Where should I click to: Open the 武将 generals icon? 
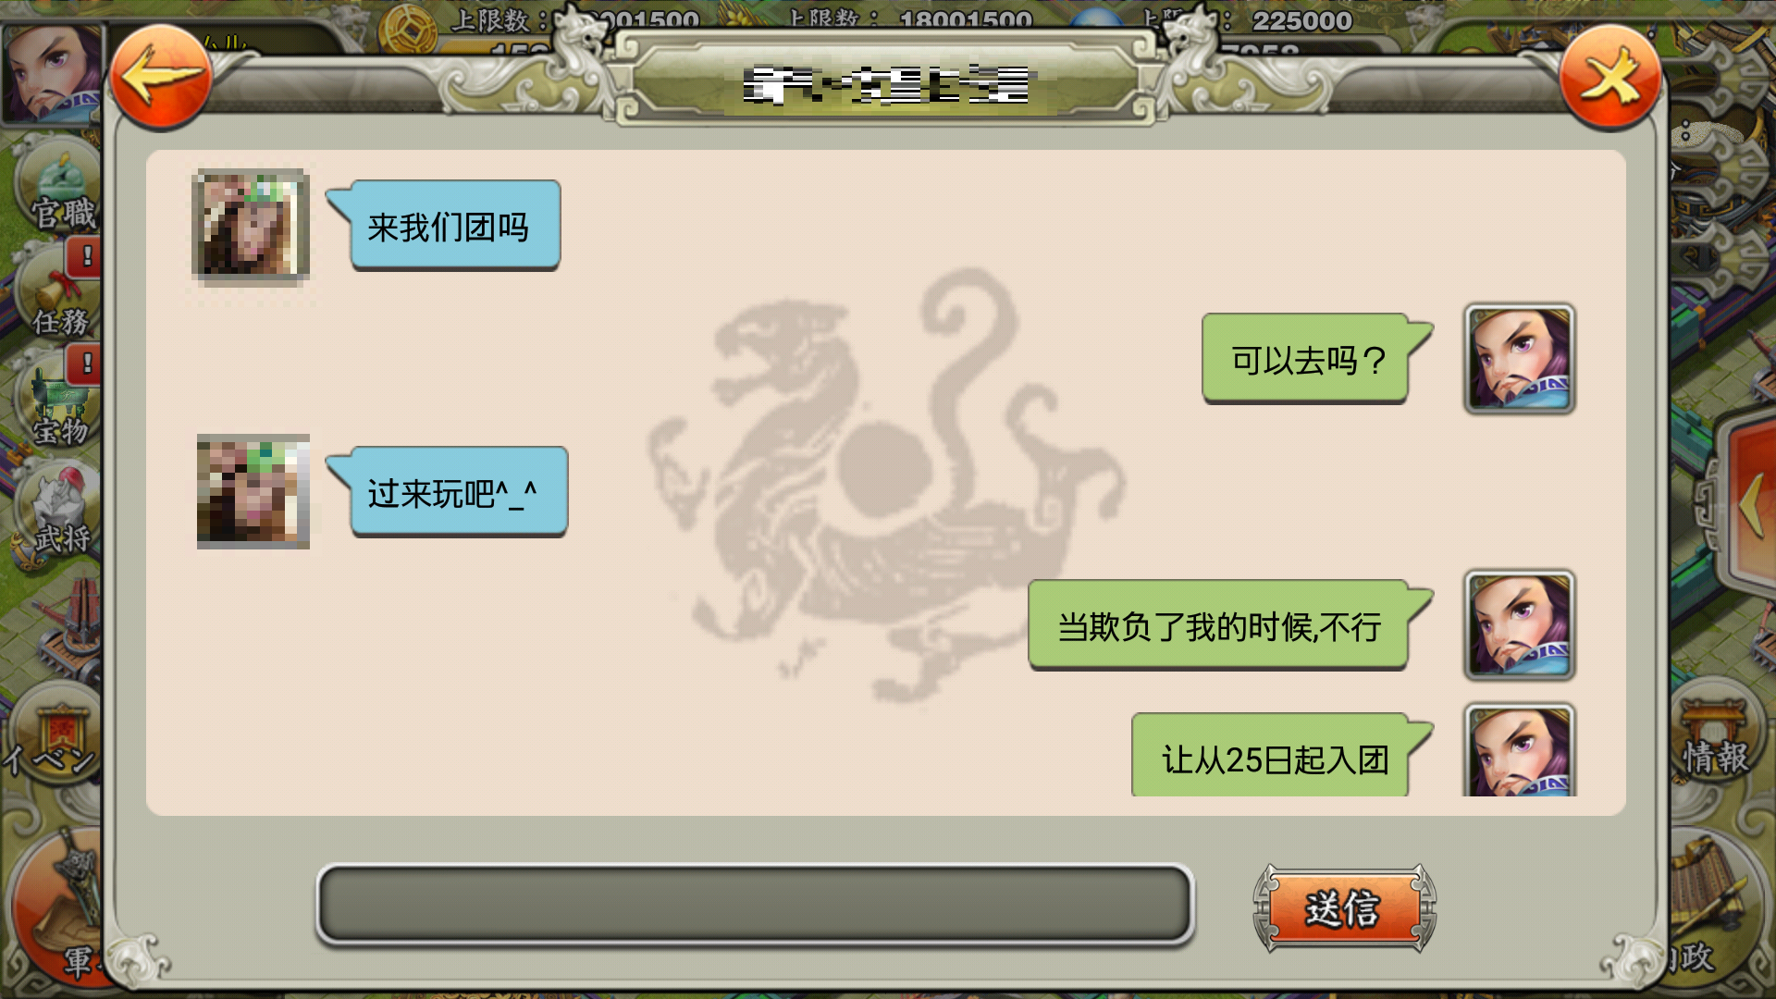(x=57, y=511)
